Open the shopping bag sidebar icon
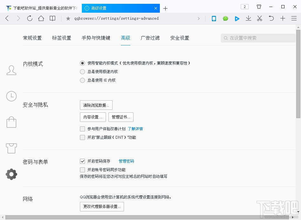301x220 pixels. point(11,122)
